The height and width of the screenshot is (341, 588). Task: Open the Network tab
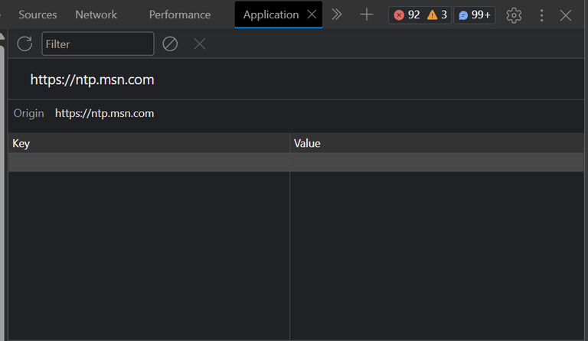pos(96,15)
